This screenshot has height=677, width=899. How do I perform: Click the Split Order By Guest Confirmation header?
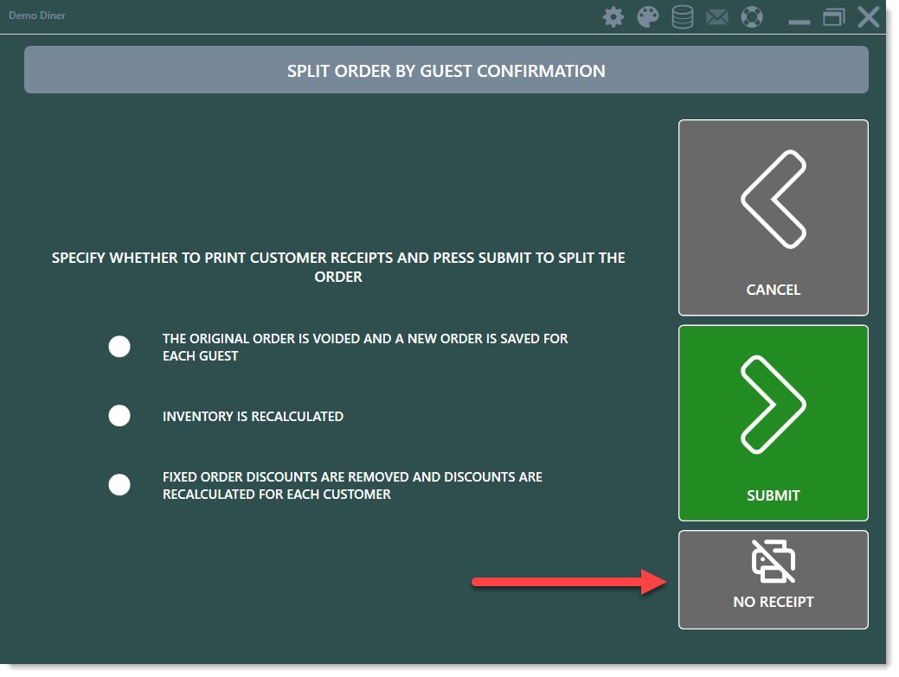446,71
